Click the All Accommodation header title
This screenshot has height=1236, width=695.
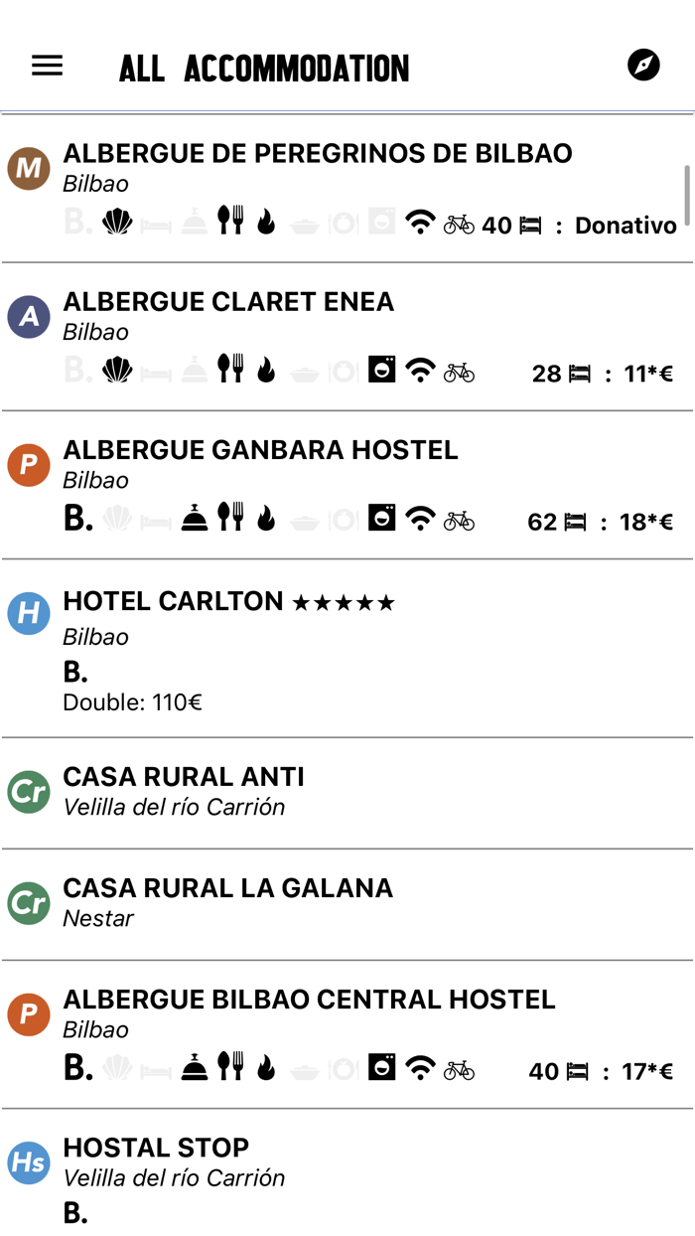pyautogui.click(x=264, y=68)
